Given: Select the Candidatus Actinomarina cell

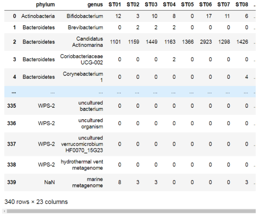Looking at the screenshot, I should click(x=88, y=42).
